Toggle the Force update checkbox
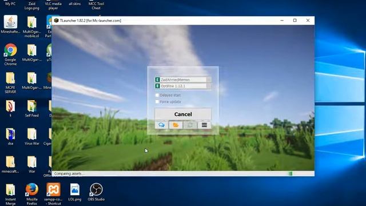 point(157,102)
